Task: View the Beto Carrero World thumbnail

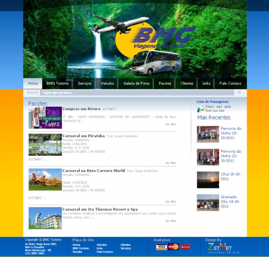Action: [x=45, y=180]
